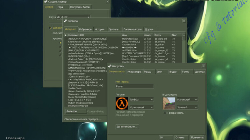Click the Применить button
The image size is (250, 140).
pos(197,137)
